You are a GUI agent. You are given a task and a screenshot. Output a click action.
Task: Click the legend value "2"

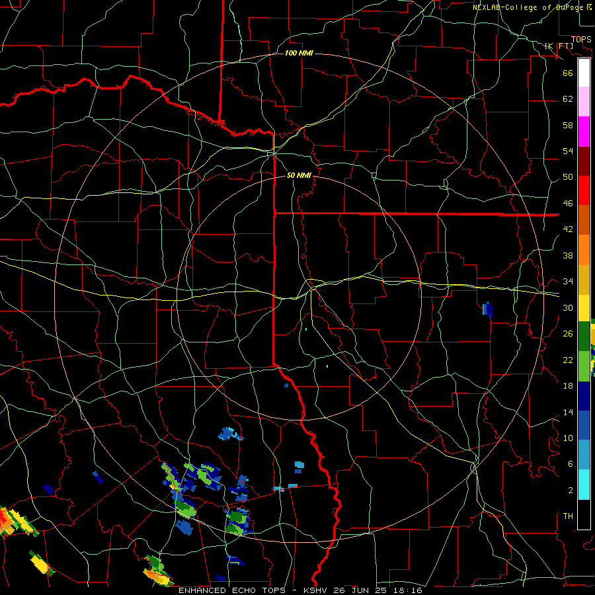click(570, 491)
